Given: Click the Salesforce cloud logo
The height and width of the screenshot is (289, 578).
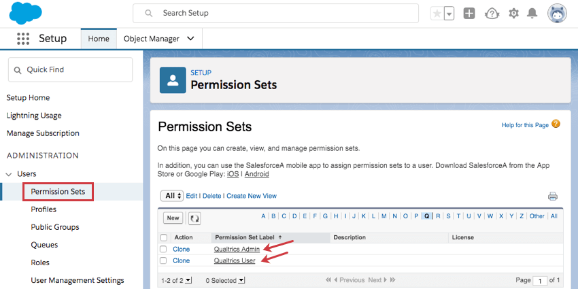Looking at the screenshot, I should [x=25, y=14].
